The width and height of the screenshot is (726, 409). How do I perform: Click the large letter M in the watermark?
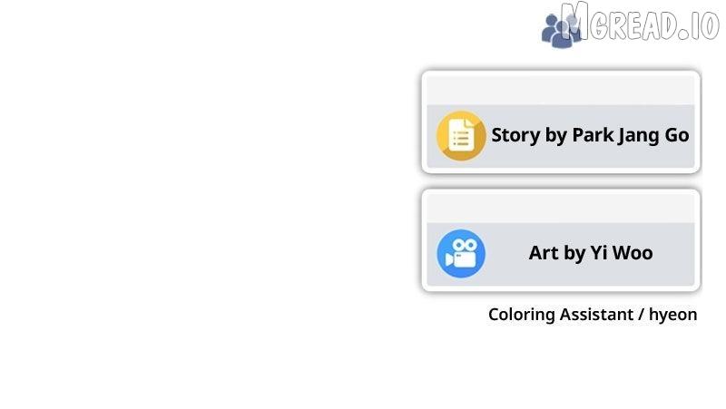[574, 21]
